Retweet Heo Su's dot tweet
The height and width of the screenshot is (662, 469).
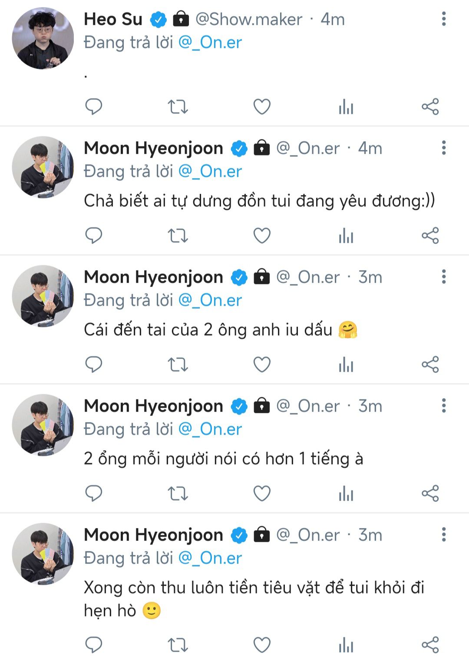178,106
